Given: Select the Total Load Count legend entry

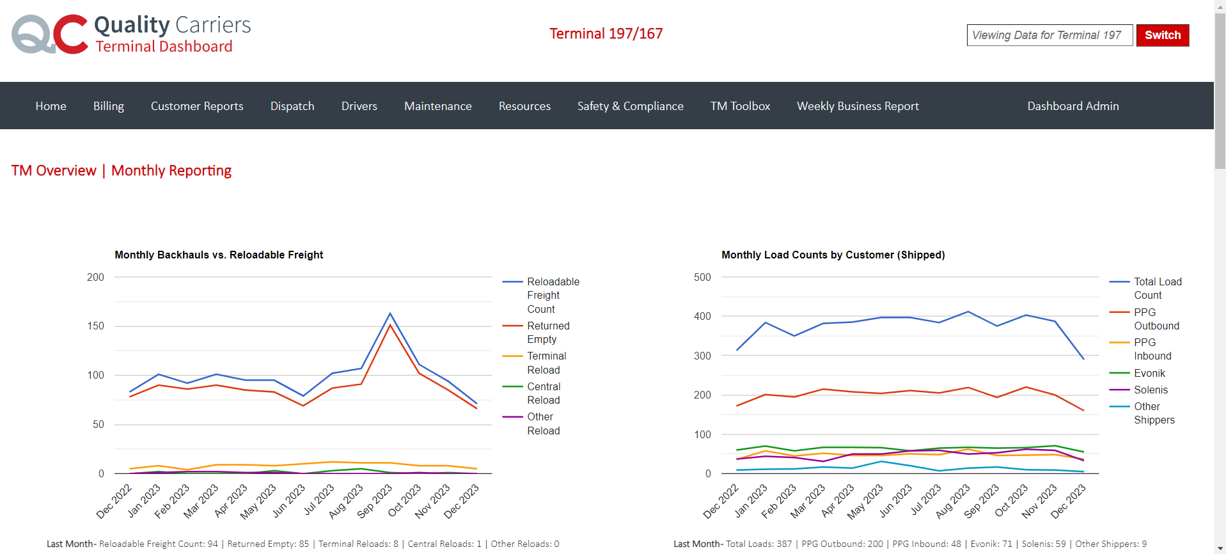Looking at the screenshot, I should point(1146,289).
